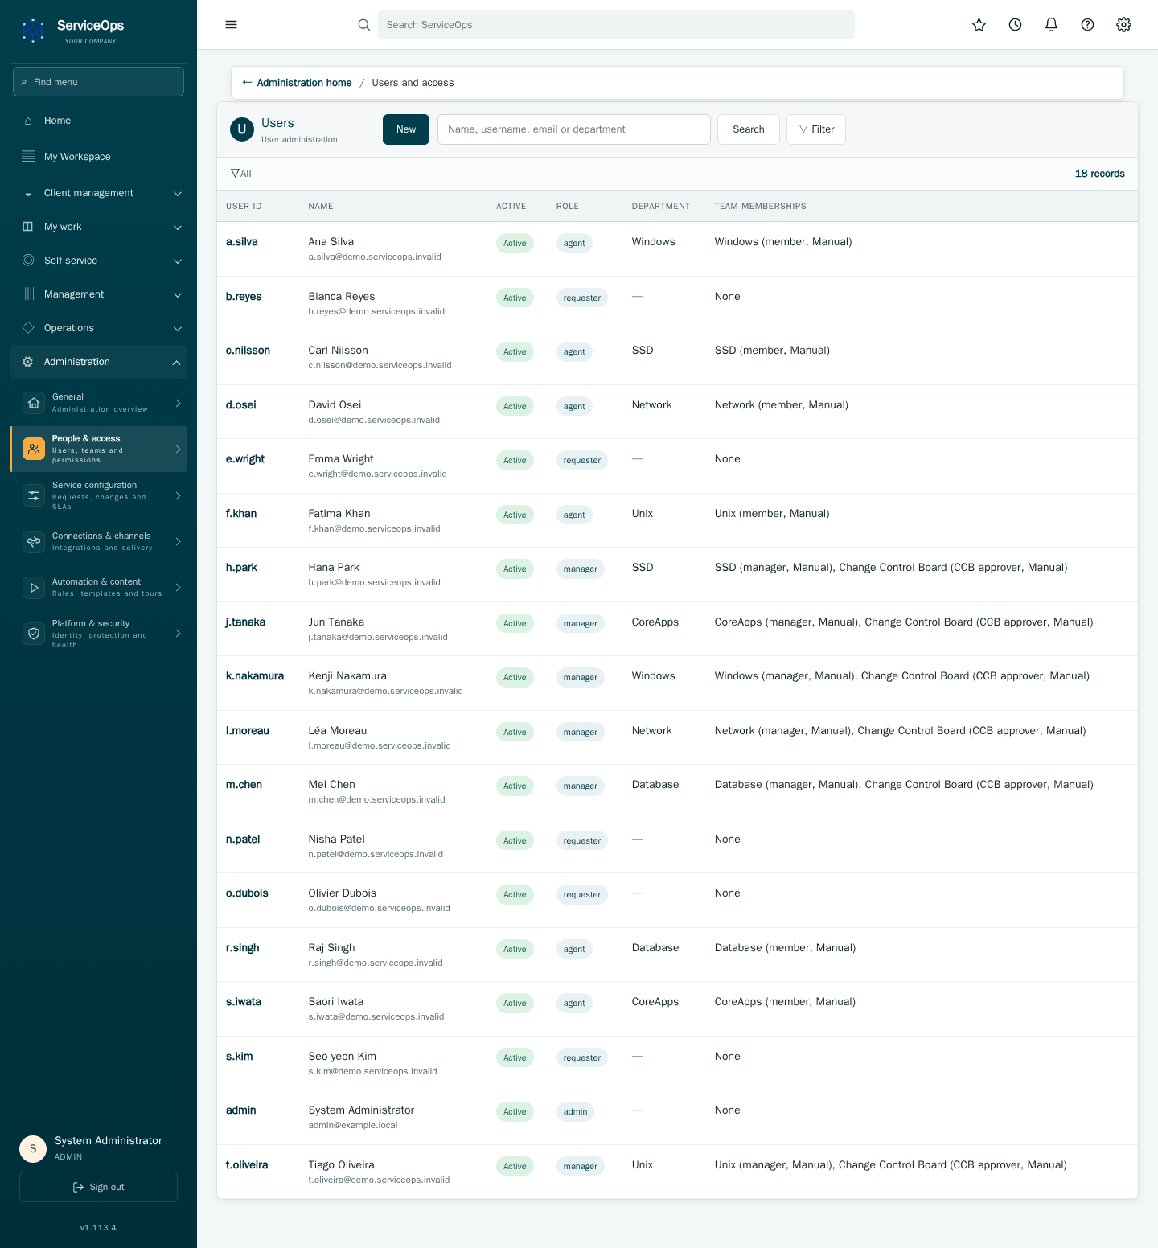Focus the name, username, email filter field

(574, 129)
